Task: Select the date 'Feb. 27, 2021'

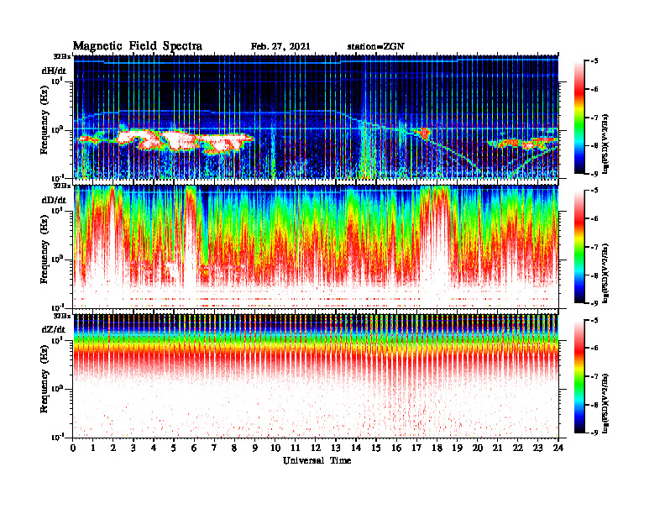Action: (x=280, y=47)
